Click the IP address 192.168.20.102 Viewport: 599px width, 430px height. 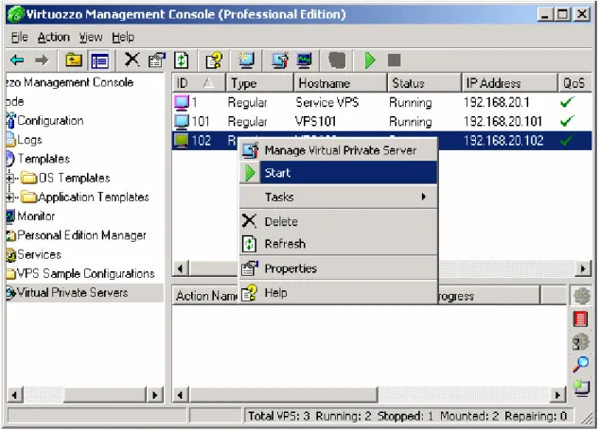[503, 141]
